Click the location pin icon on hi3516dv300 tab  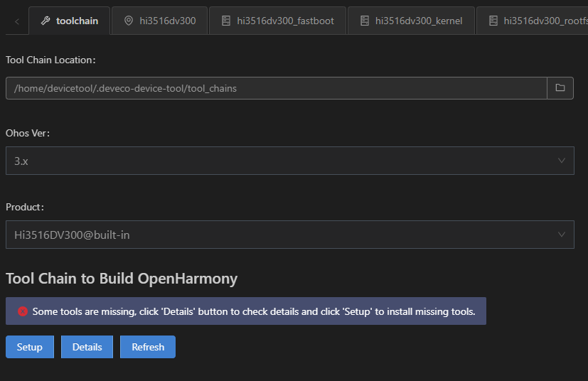point(129,21)
